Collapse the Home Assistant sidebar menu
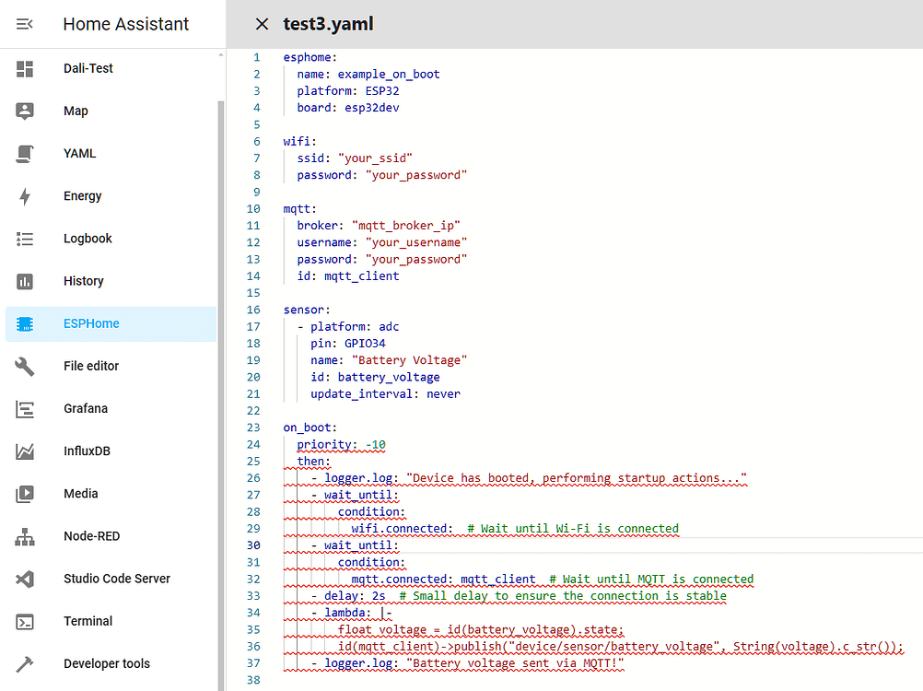Viewport: 923px width, 691px height. pos(25,24)
